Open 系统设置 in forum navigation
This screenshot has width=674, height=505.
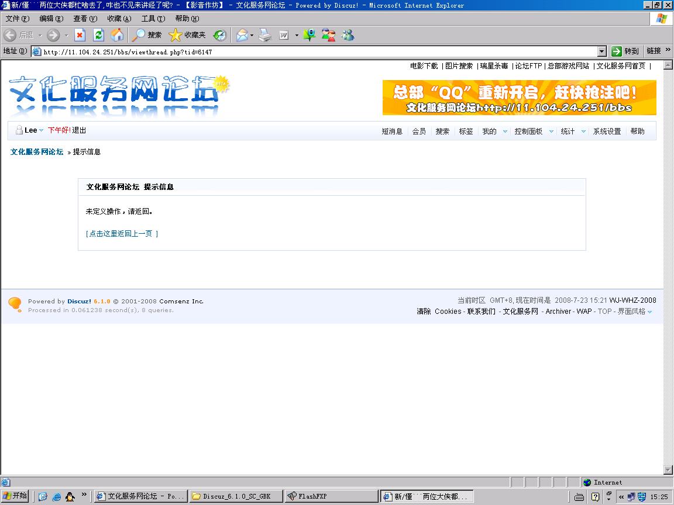click(607, 132)
